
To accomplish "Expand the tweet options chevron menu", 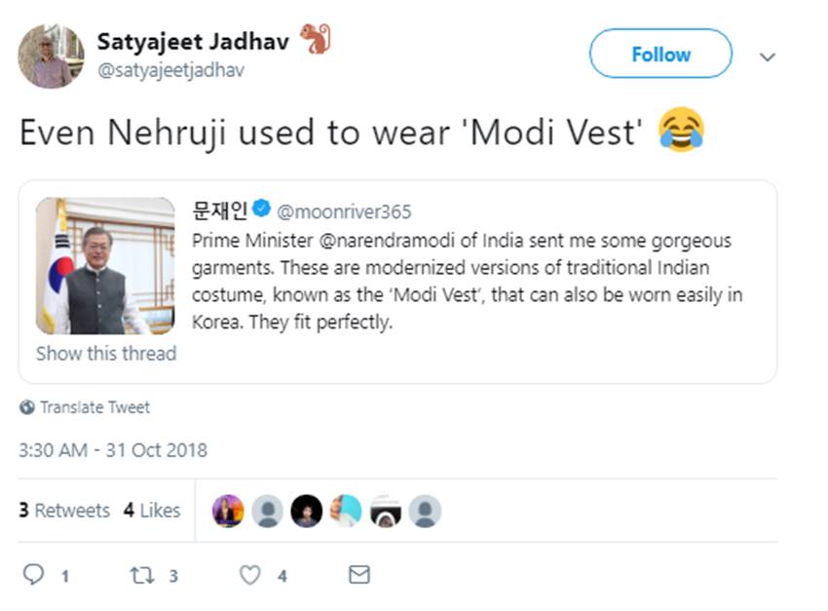I will pos(768,57).
